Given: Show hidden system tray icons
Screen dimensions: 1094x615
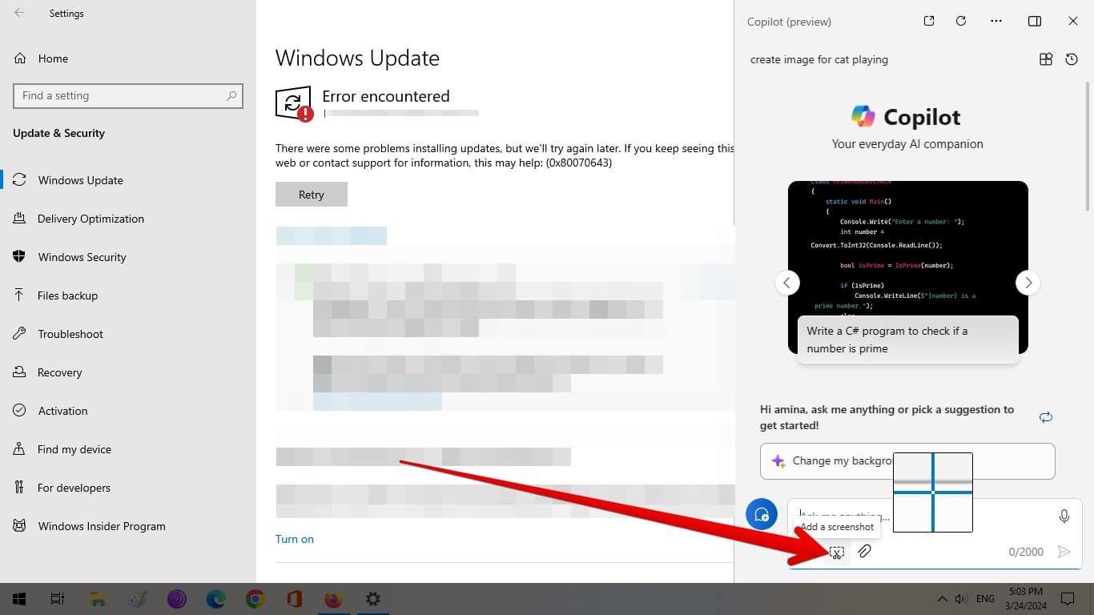Looking at the screenshot, I should tap(941, 599).
